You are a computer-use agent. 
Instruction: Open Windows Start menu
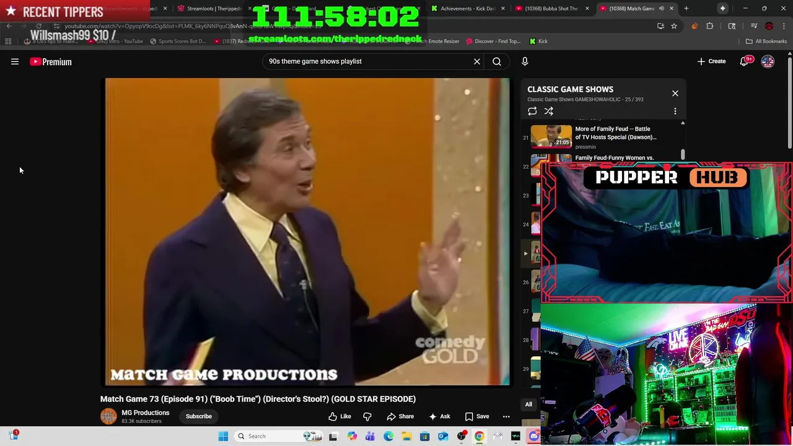click(224, 436)
